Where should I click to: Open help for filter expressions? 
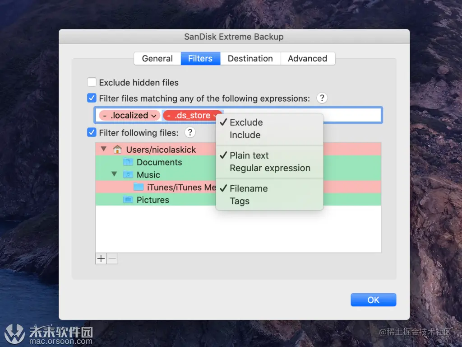click(x=322, y=98)
